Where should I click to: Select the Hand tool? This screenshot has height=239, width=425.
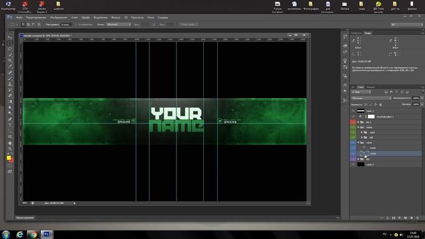click(x=10, y=143)
